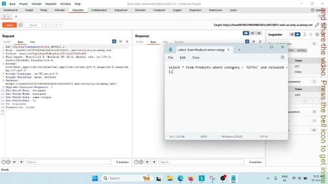Viewport: 328px width, 184px height.
Task: Select top-bottom request/response layout
Action: (x=253, y=33)
